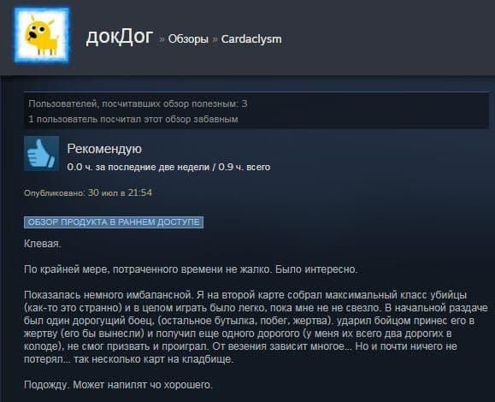The height and width of the screenshot is (402, 495).
Task: Click the 30 июл в 21:54 publish date
Action: (x=120, y=192)
